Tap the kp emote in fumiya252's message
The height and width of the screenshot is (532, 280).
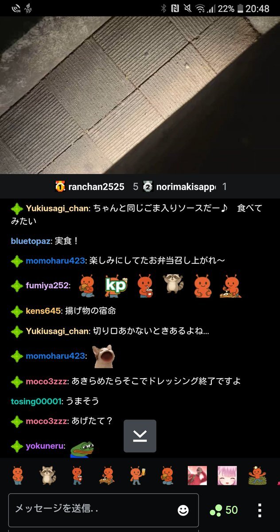tap(116, 285)
